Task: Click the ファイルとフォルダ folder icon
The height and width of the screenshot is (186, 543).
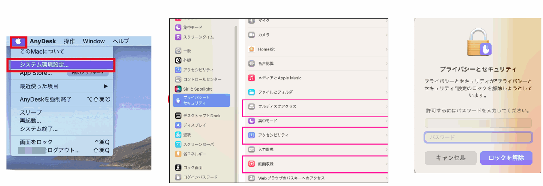Action: pos(251,92)
